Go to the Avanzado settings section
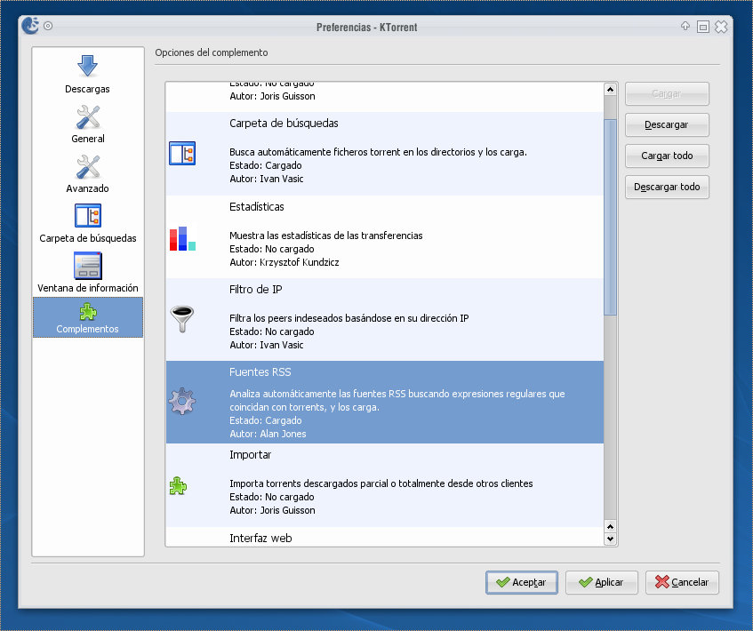The image size is (753, 631). [x=87, y=174]
